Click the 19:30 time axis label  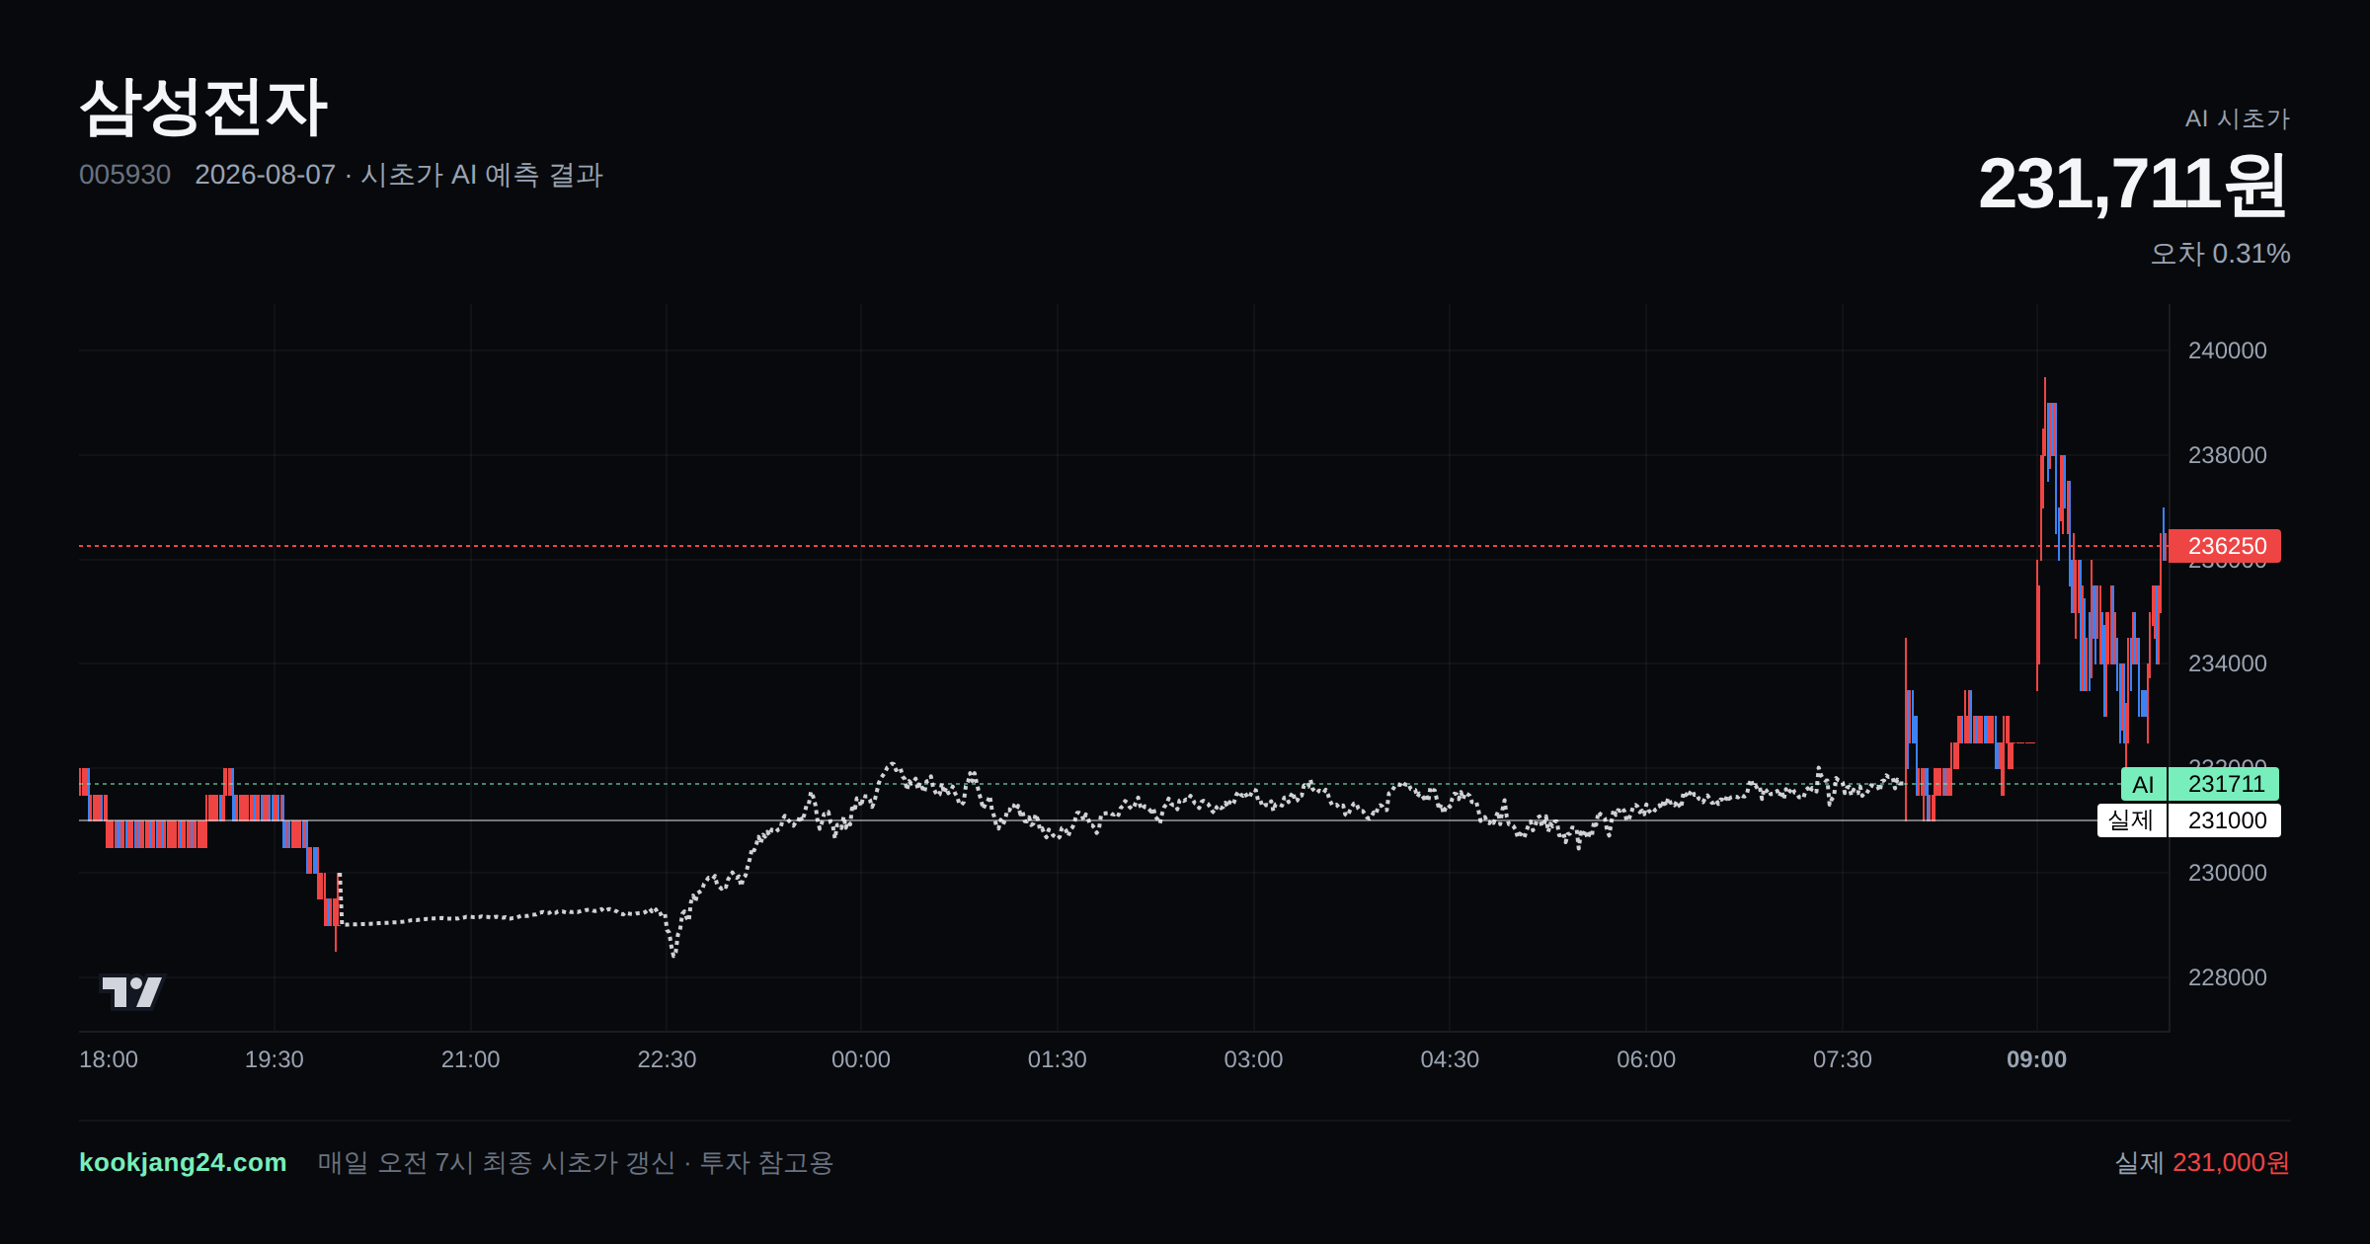[275, 1059]
